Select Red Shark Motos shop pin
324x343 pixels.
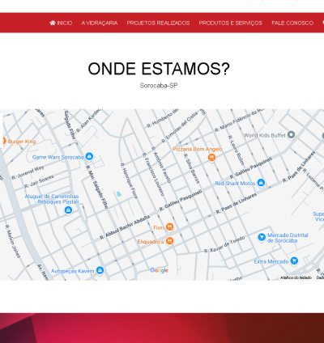click(261, 183)
